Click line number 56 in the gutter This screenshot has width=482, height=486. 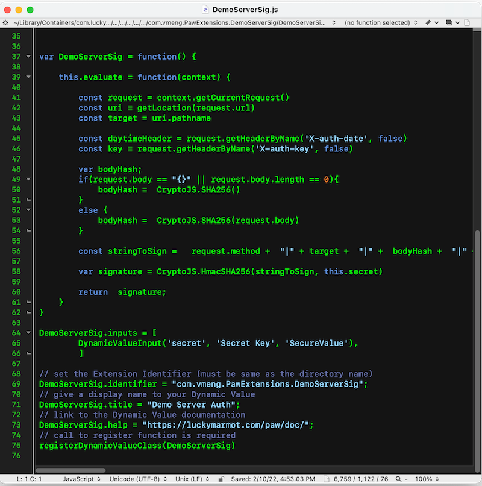click(16, 251)
